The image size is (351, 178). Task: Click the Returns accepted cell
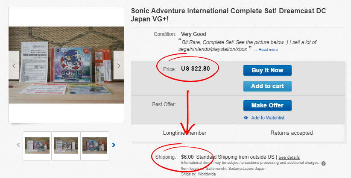click(292, 133)
